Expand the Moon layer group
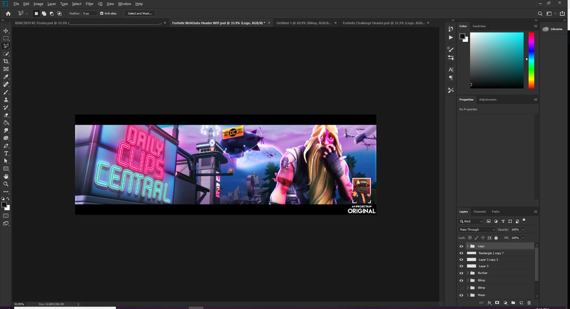Screen dimensions: 570x309 [x=468, y=295]
